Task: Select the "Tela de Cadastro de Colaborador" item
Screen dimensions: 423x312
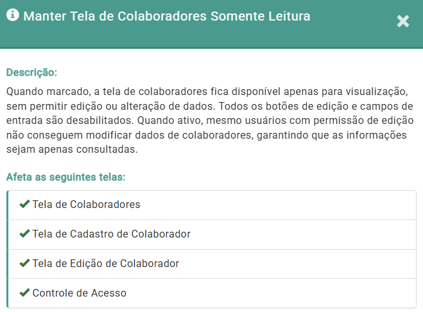Action: pos(111,234)
